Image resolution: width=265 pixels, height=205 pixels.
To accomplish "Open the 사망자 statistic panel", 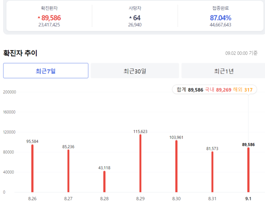I will click(x=135, y=17).
